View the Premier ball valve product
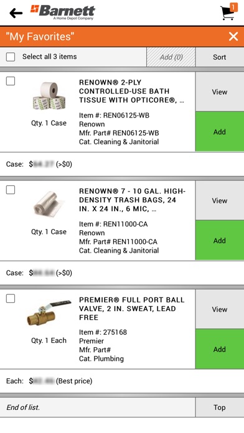This screenshot has width=244, height=433. [220, 309]
